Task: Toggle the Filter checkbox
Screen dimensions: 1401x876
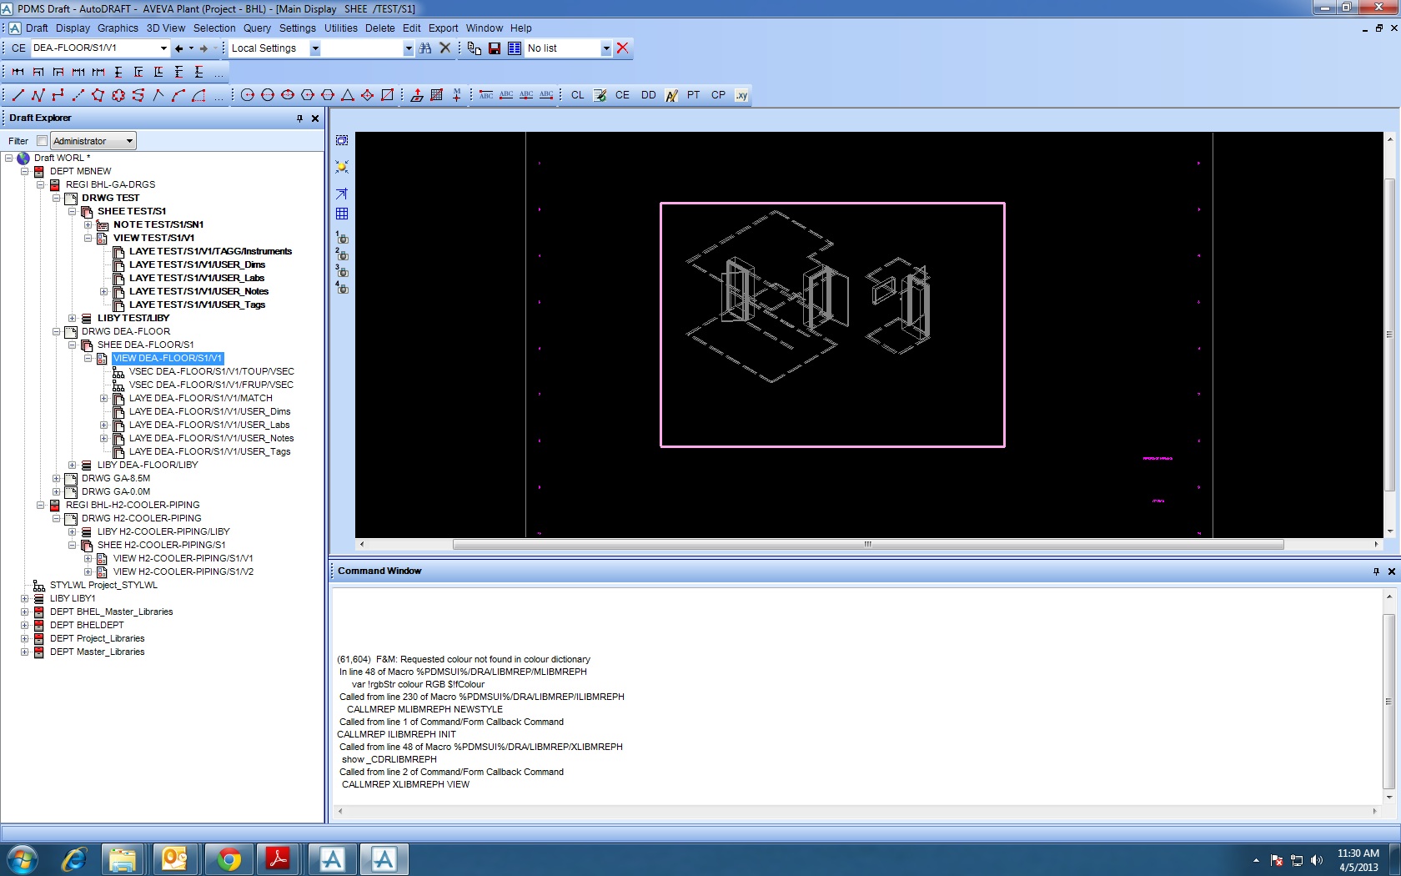Action: (x=43, y=141)
